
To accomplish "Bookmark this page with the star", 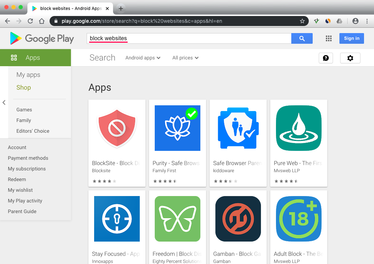I will (302, 21).
